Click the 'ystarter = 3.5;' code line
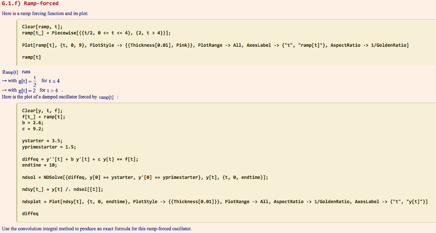436x233 pixels. coord(42,141)
